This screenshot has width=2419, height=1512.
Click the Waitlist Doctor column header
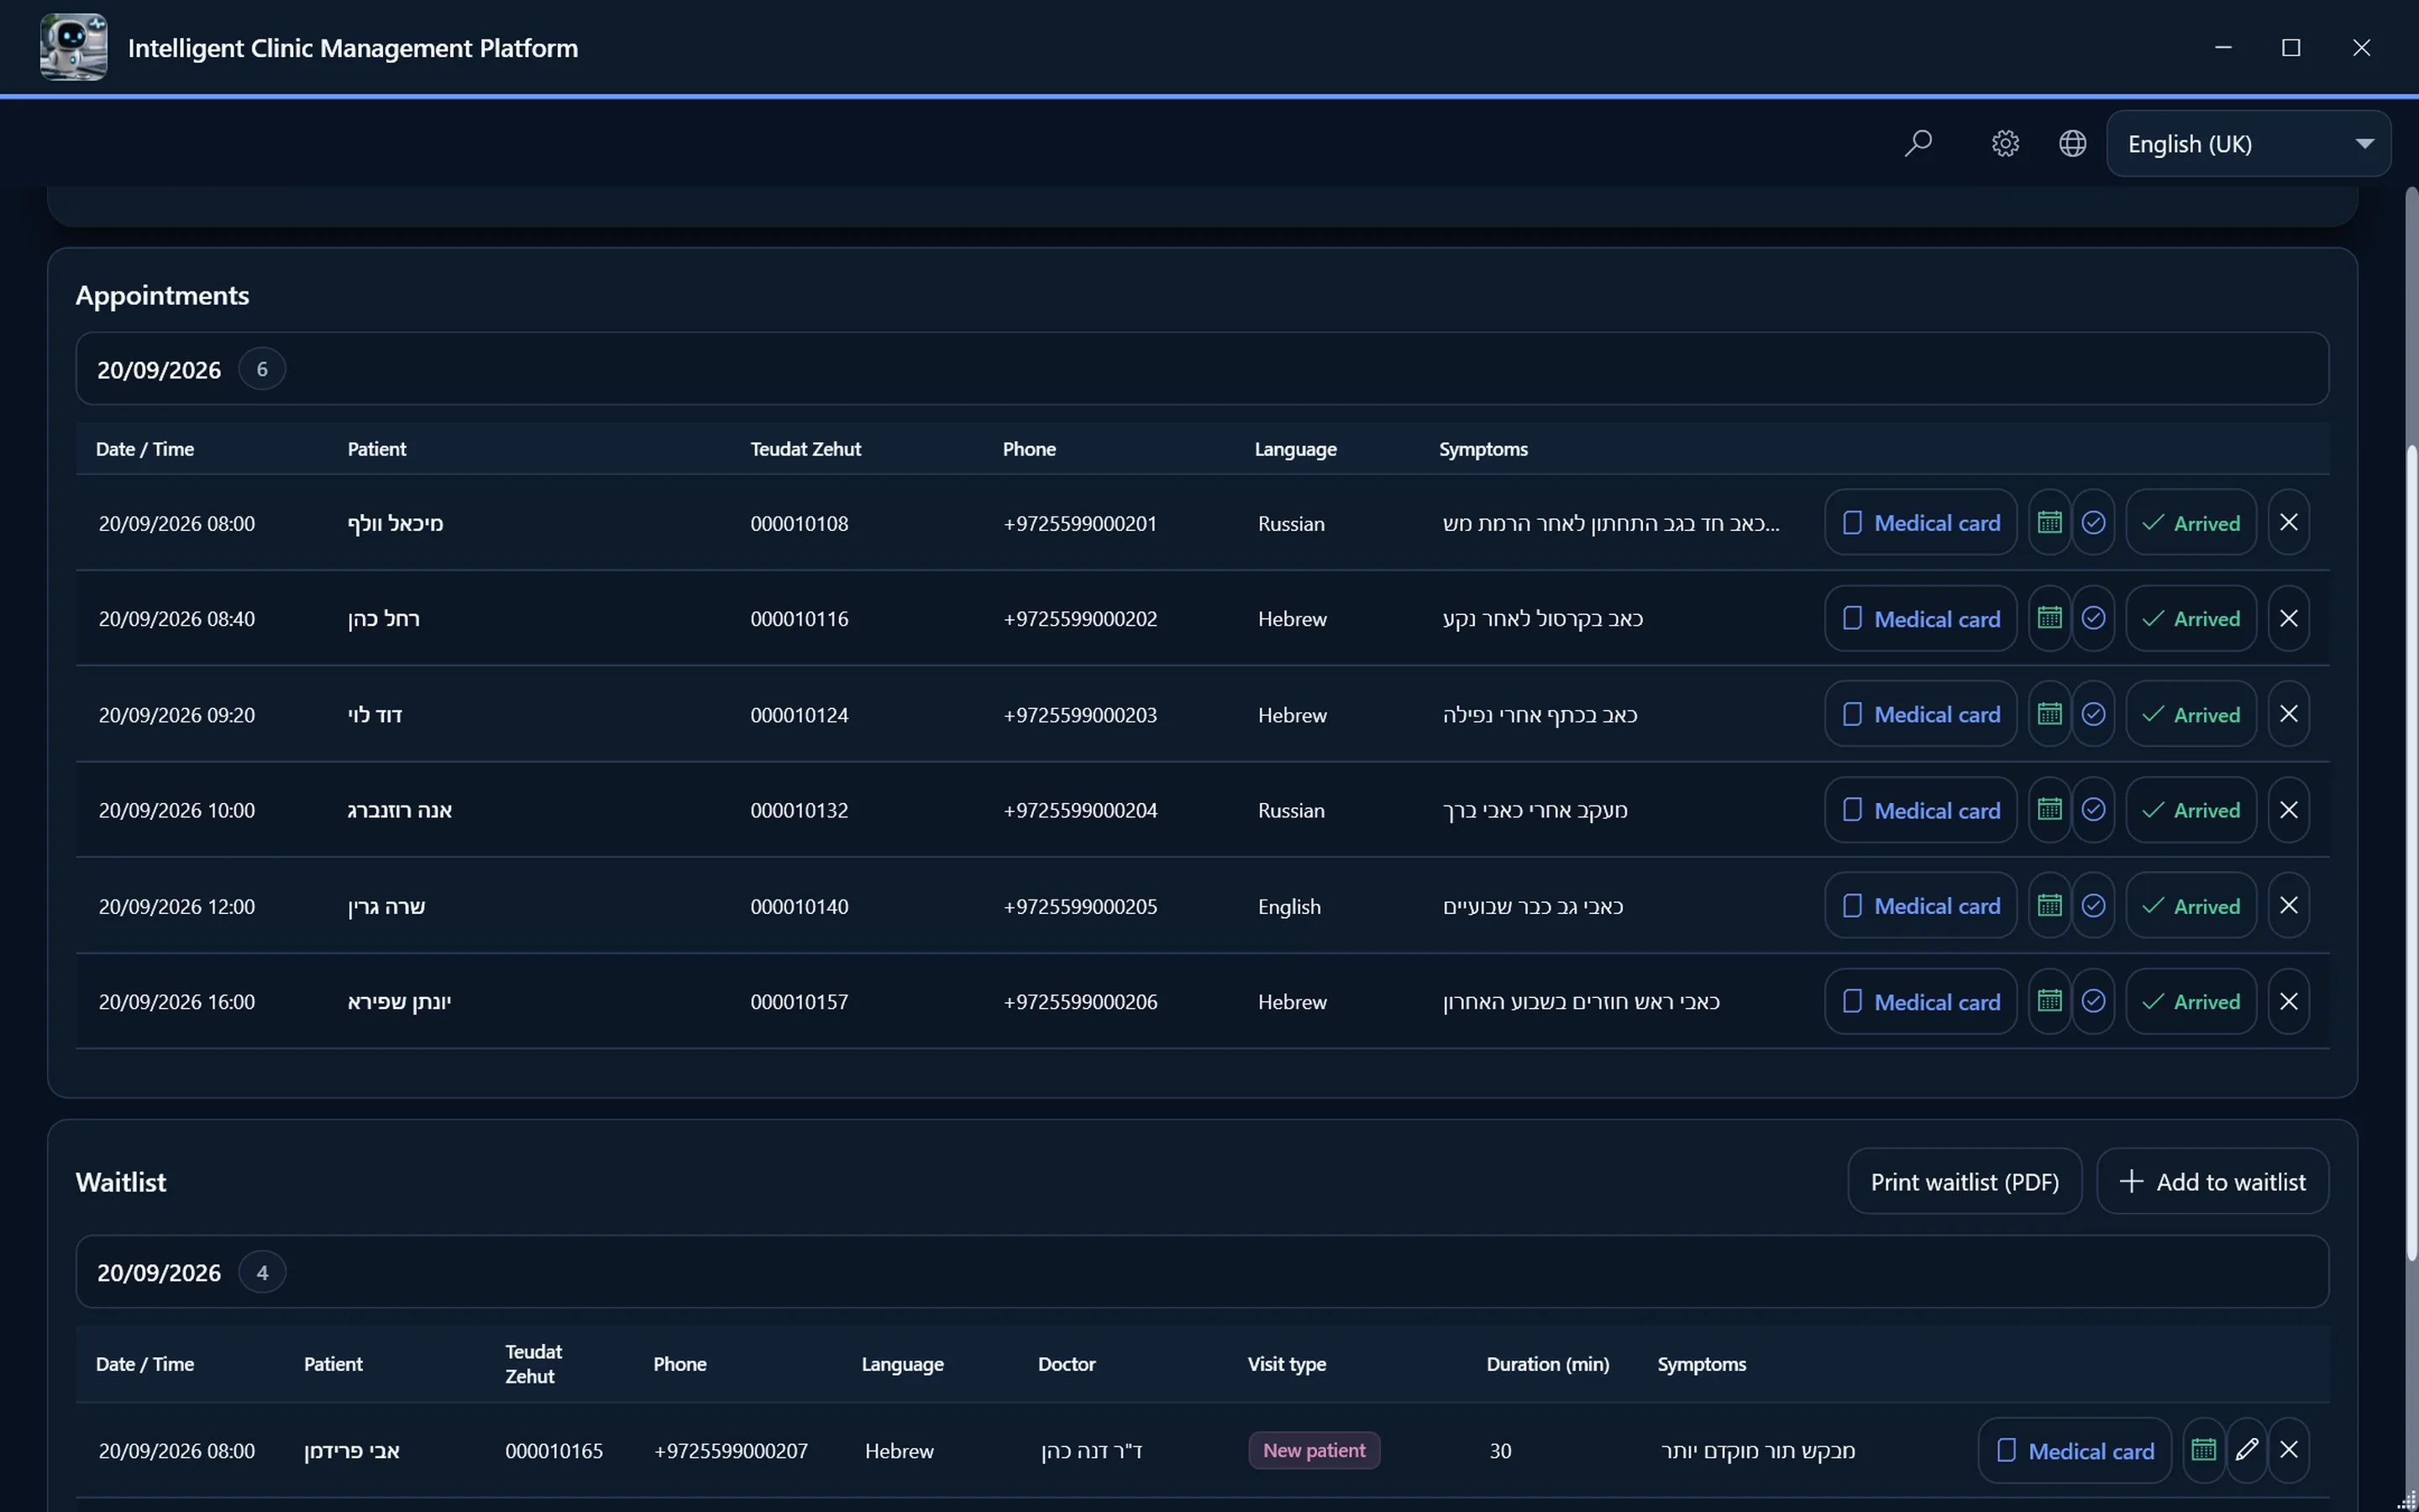point(1067,1364)
